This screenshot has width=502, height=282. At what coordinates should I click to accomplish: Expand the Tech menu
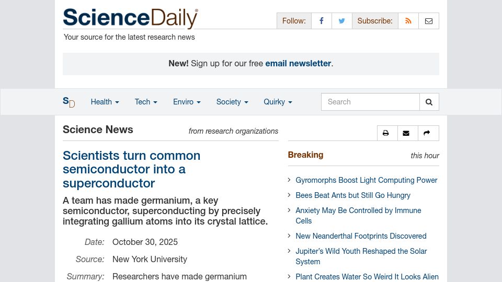[x=146, y=102]
